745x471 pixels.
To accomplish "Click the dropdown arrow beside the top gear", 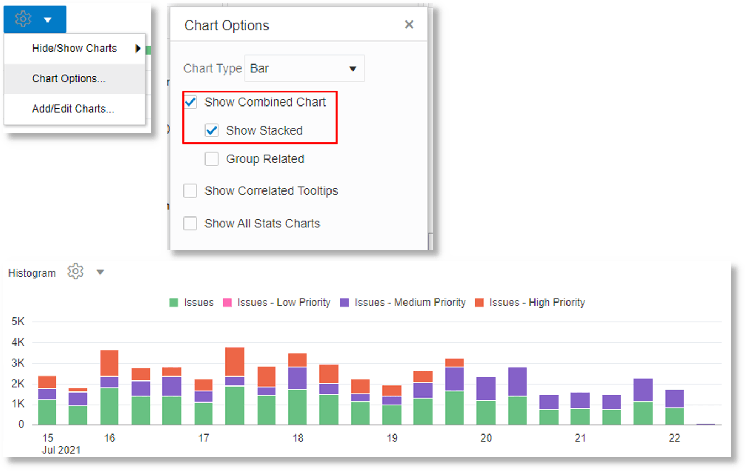I will click(x=48, y=18).
